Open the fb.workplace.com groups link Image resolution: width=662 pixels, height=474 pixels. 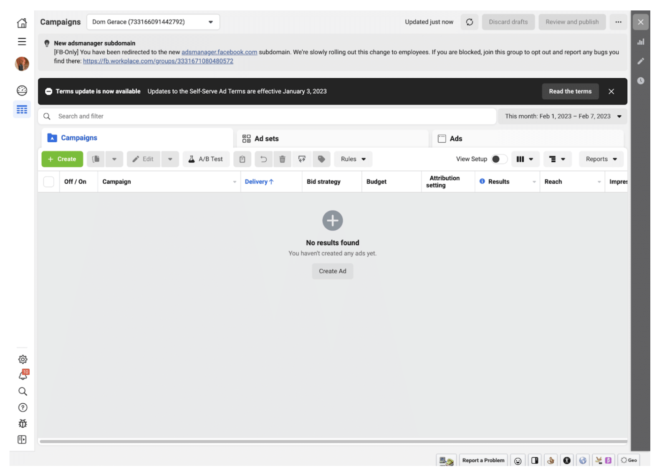158,61
